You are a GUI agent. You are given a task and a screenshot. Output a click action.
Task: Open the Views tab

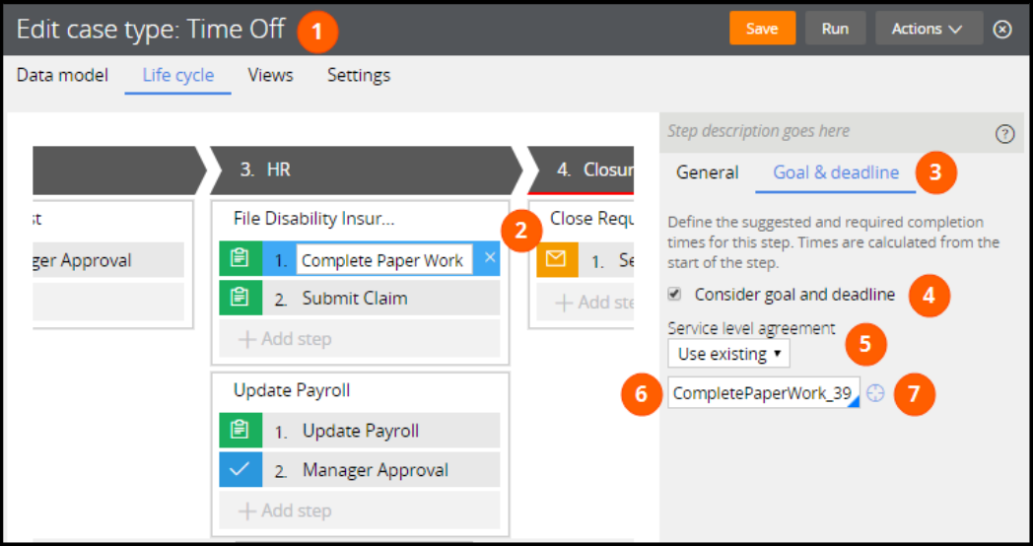point(270,75)
